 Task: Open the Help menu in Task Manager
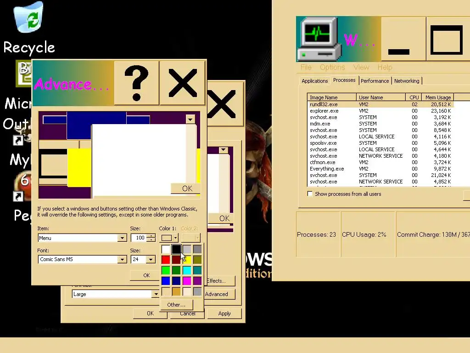(x=385, y=67)
